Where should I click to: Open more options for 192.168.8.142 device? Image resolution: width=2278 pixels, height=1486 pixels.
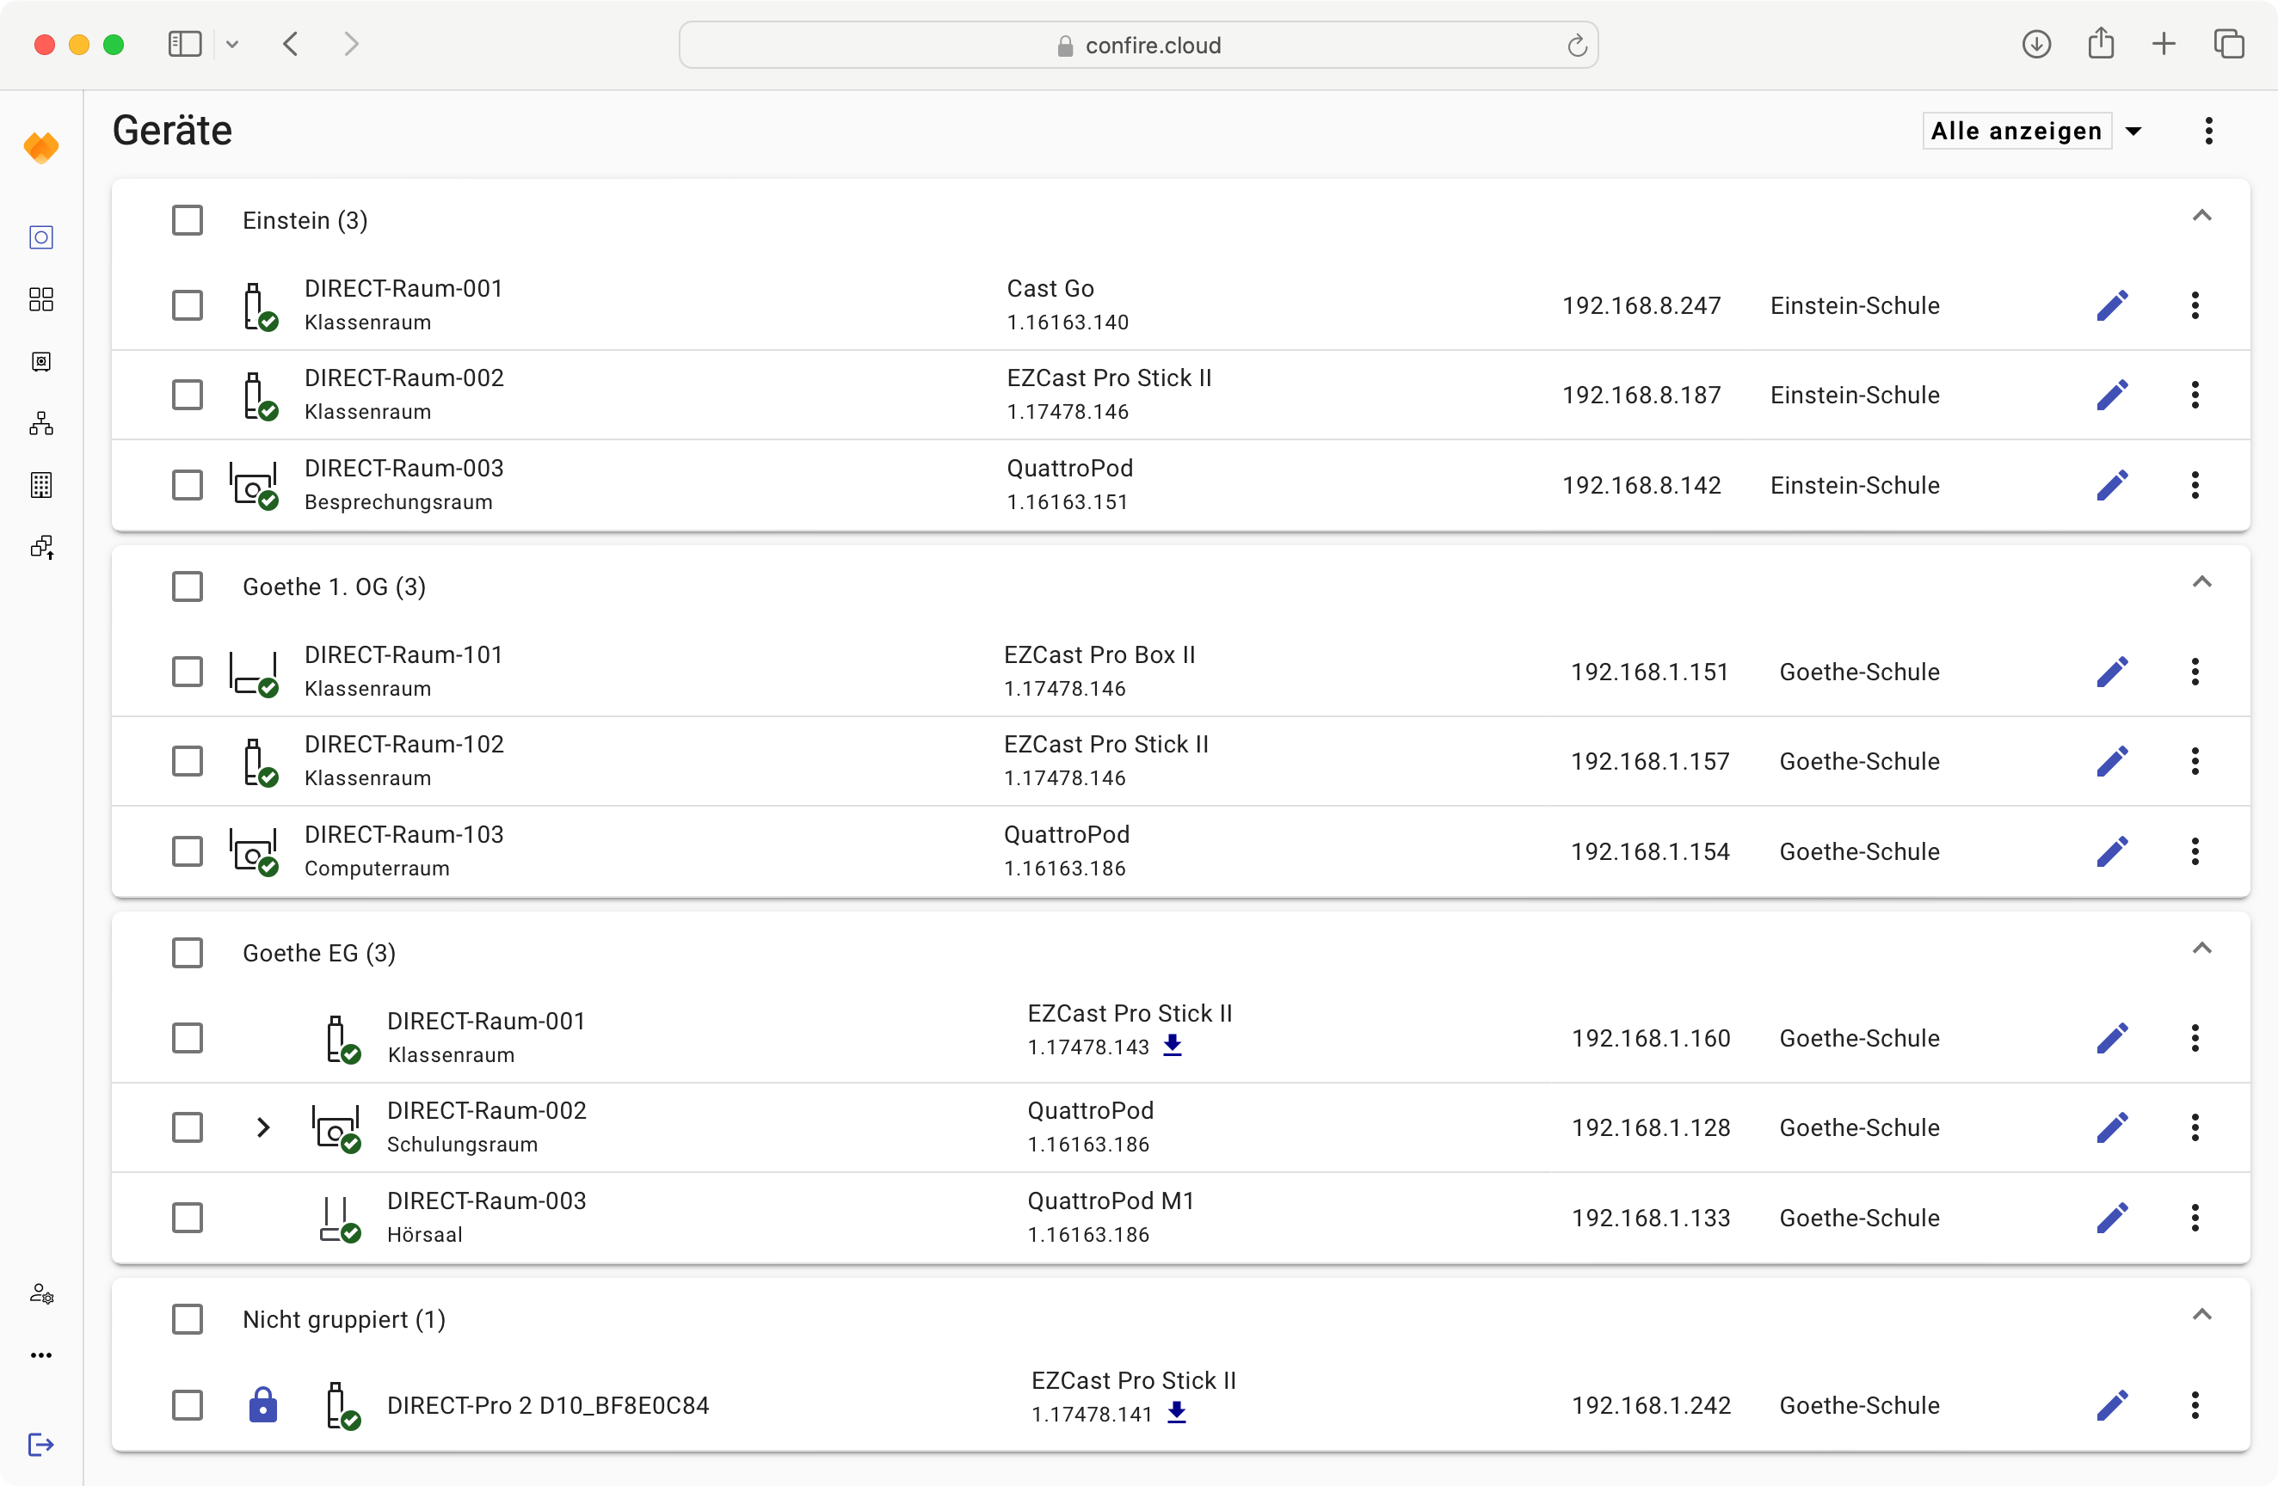pos(2195,485)
